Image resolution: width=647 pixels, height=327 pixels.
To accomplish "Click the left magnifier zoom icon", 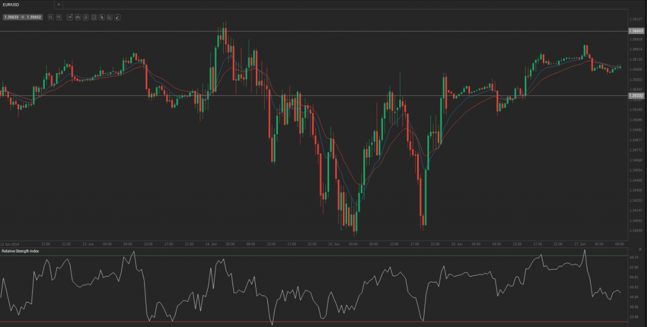I will (x=51, y=17).
